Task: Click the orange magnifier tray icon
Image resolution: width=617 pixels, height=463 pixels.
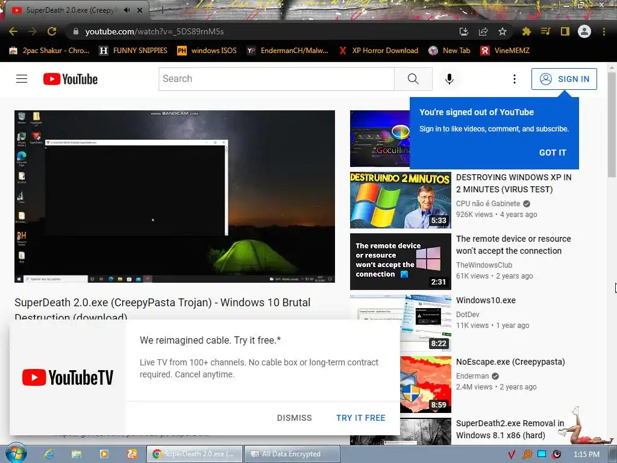Action: click(527, 455)
